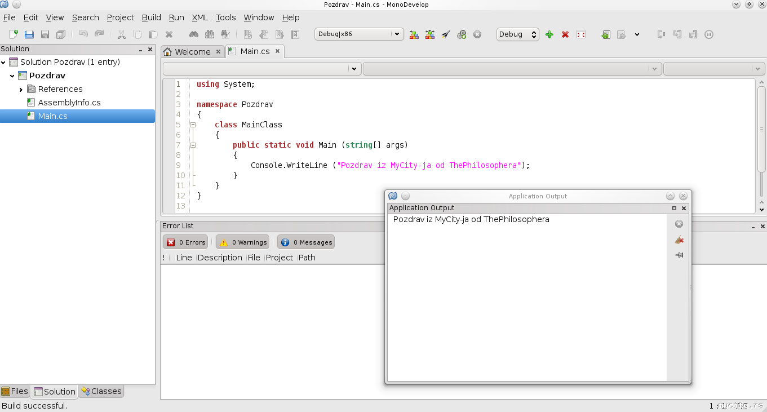Open the Debug|x86 configuration dropdown
The height and width of the screenshot is (412, 767).
pyautogui.click(x=359, y=34)
